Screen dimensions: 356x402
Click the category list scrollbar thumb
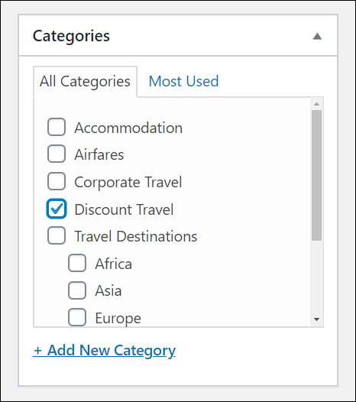point(316,175)
